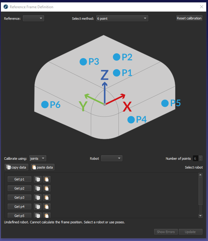Open the Select method '6 point' dropdown
The width and height of the screenshot is (208, 241).
[122, 18]
